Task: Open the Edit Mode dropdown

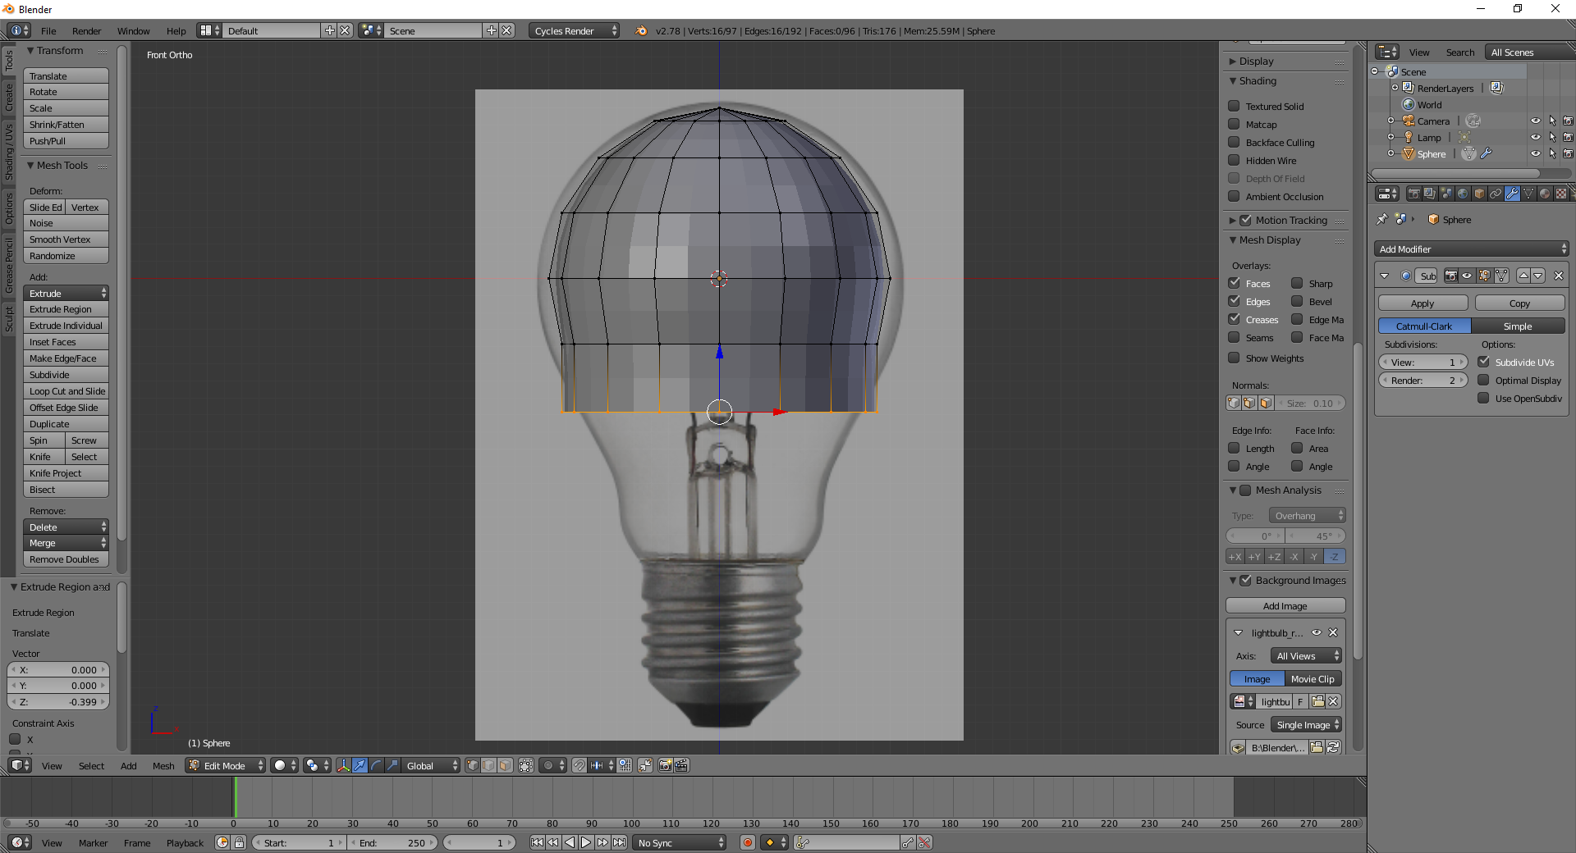Action: pyautogui.click(x=224, y=765)
